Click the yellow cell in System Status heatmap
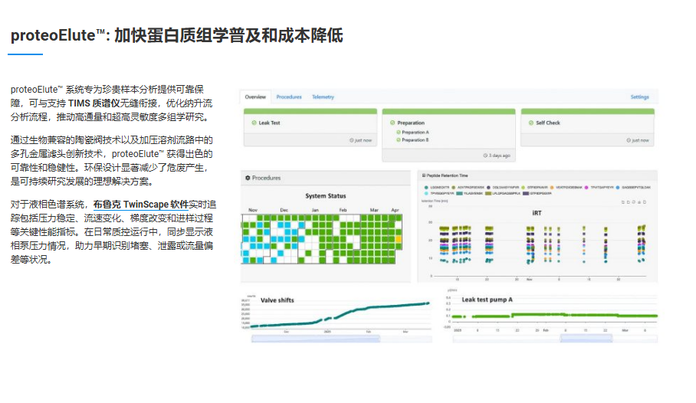This screenshot has width=696, height=403. pyautogui.click(x=399, y=239)
